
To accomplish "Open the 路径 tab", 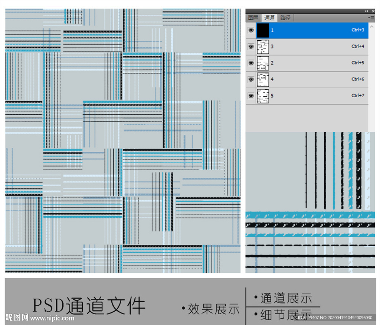I will 285,18.
